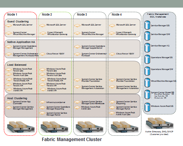Screen dimensions: 183x146
Task: Select "System Center Orchestrator Runbook" text in Node 3
Action: click(94, 55)
